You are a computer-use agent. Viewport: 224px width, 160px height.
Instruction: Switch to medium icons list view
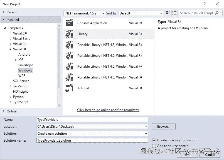click(x=174, y=13)
